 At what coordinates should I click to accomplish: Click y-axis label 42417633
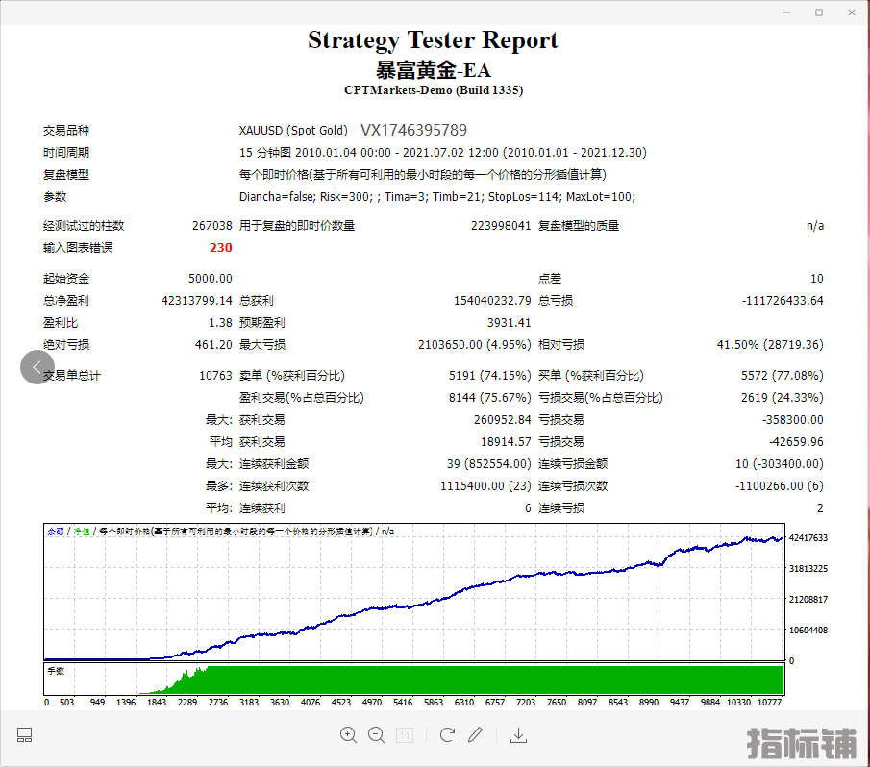tap(808, 538)
